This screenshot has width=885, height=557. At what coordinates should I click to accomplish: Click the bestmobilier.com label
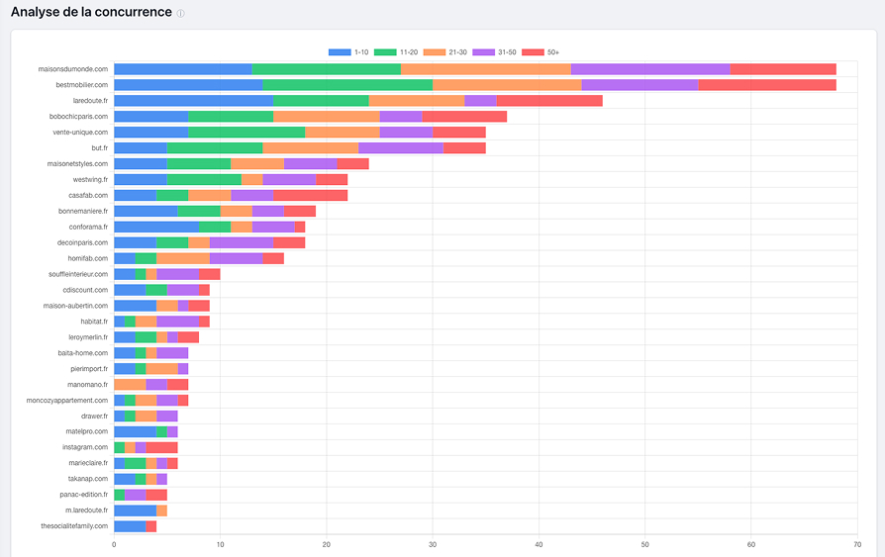[82, 85]
